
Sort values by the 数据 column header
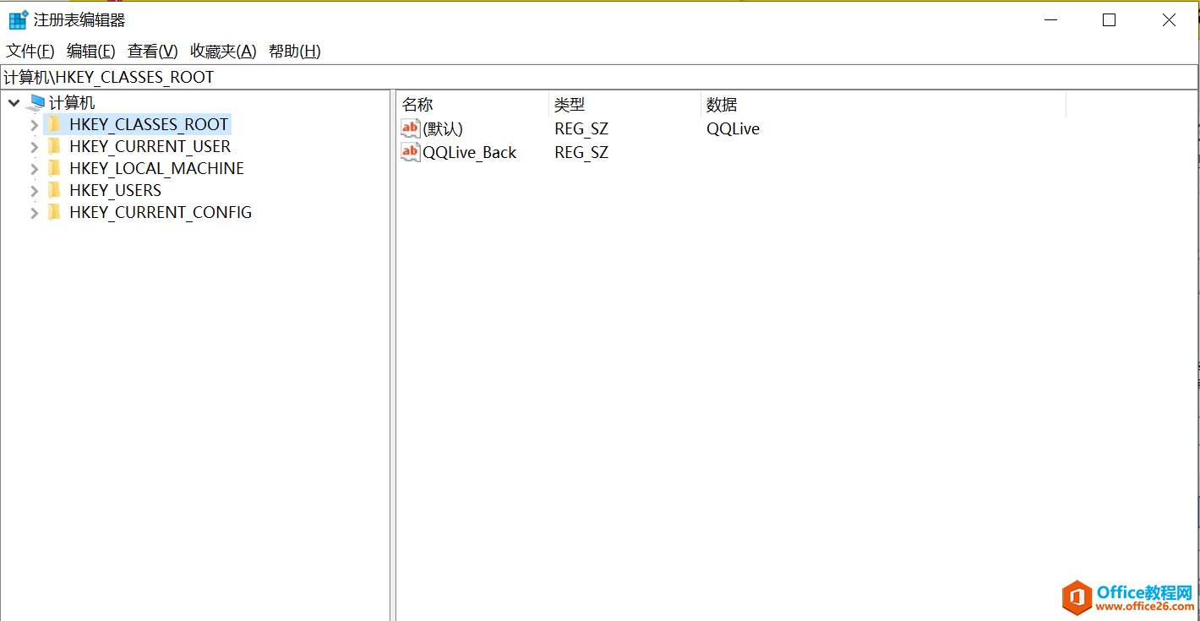[884, 105]
